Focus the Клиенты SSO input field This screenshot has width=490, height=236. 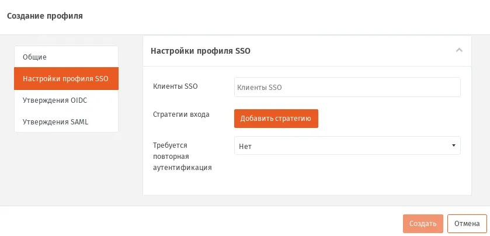[x=347, y=87]
